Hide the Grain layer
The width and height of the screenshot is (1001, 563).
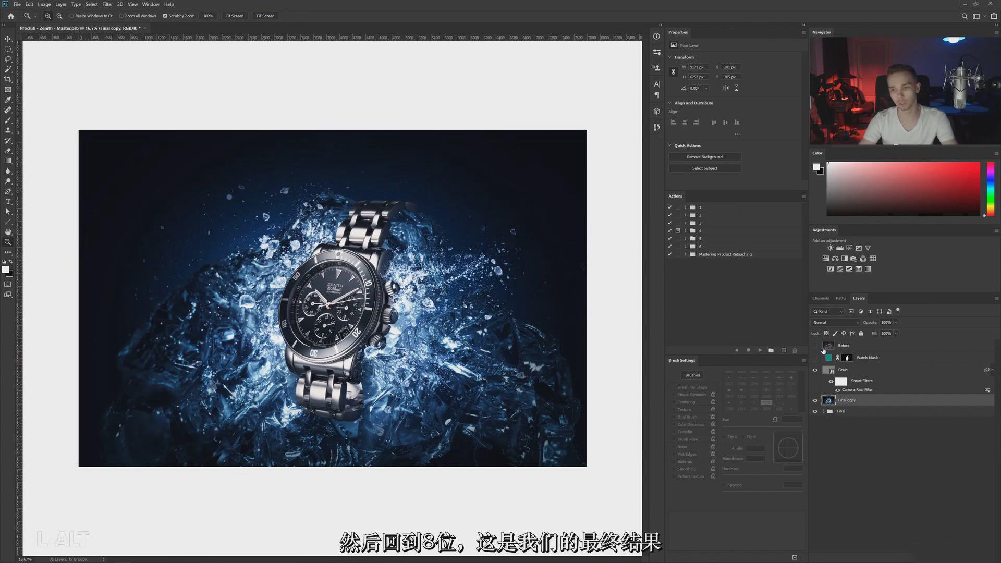tap(815, 370)
